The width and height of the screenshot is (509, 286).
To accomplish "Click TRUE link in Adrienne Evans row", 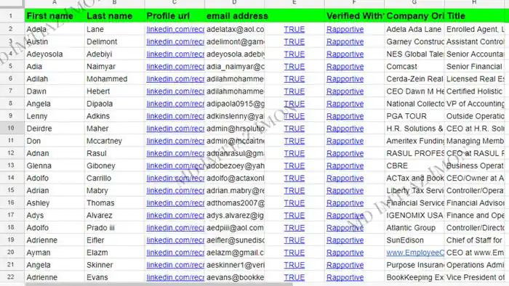I will tap(294, 277).
